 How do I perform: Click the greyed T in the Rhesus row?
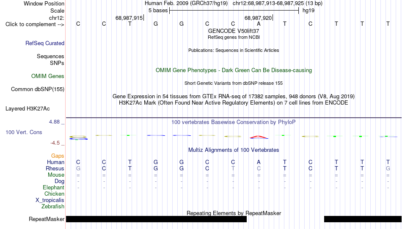point(233,169)
